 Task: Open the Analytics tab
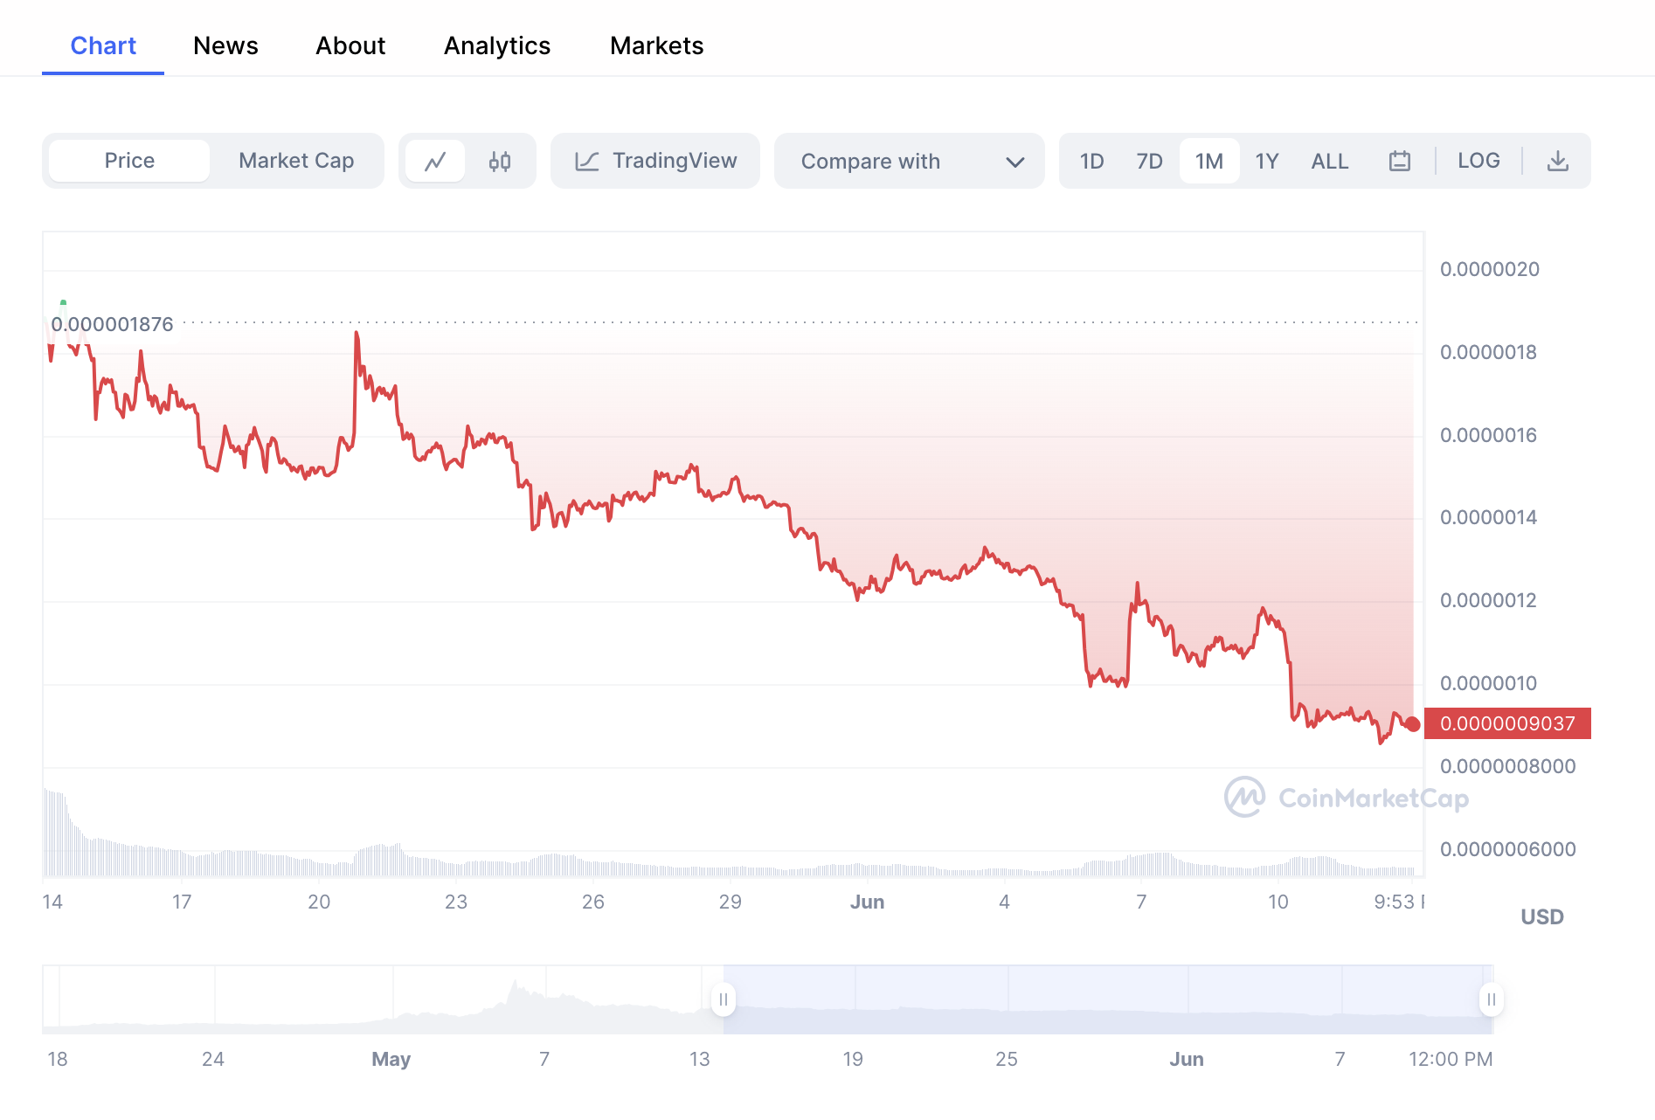click(497, 45)
